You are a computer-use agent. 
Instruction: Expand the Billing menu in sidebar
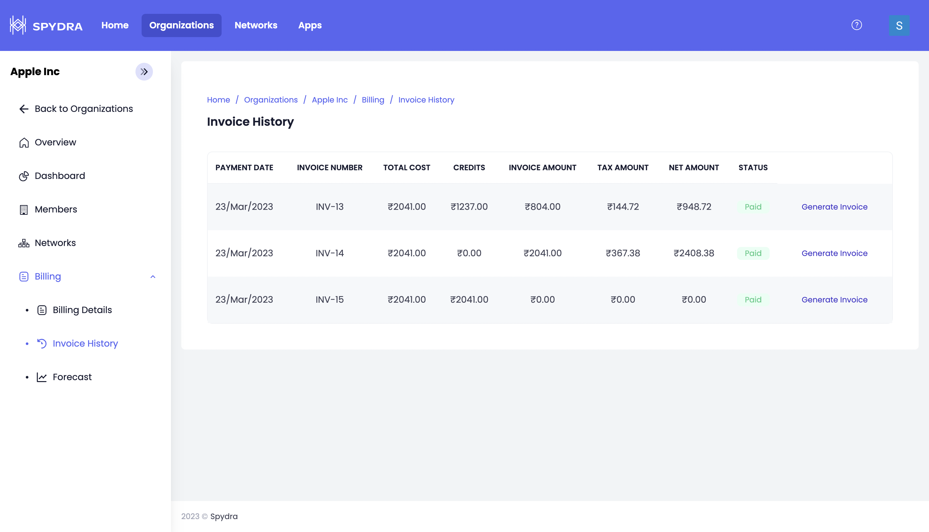[48, 277]
